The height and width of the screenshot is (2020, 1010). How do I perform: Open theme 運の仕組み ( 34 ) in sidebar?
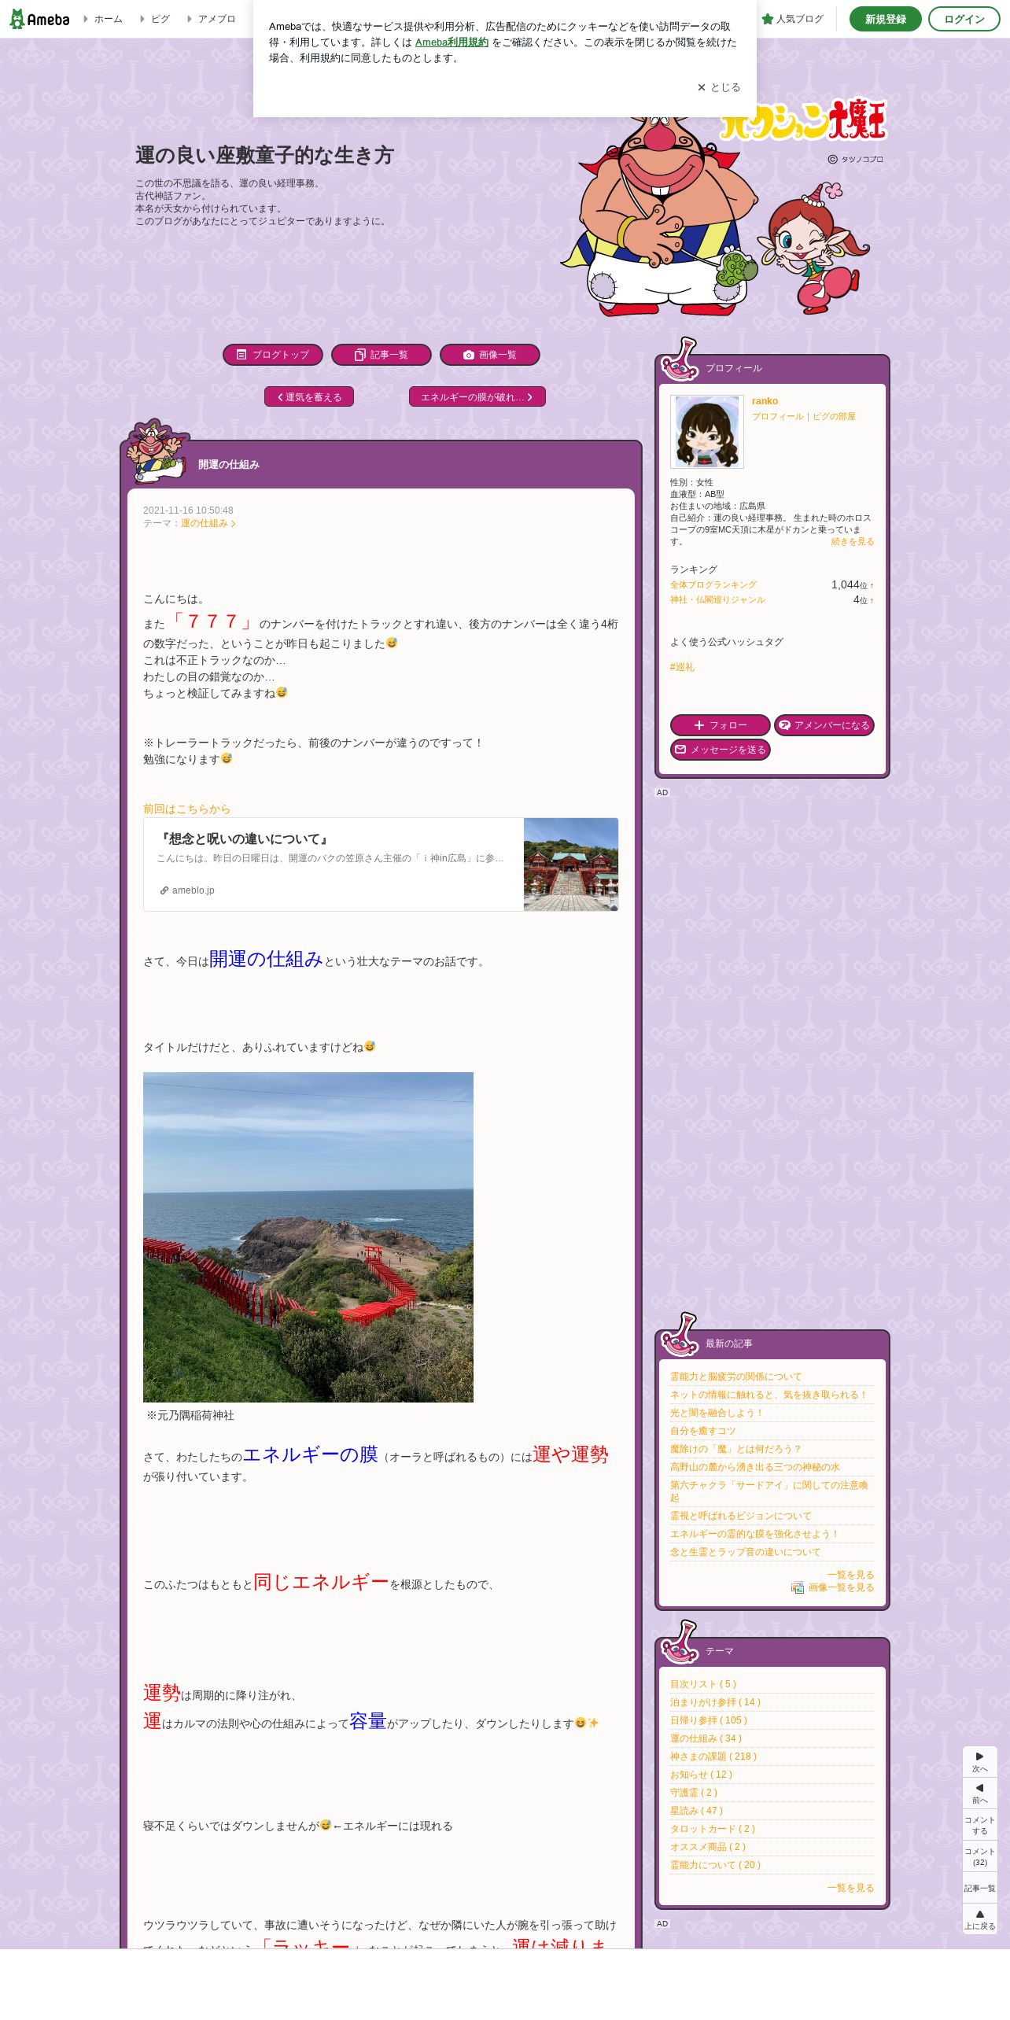[x=706, y=1738]
